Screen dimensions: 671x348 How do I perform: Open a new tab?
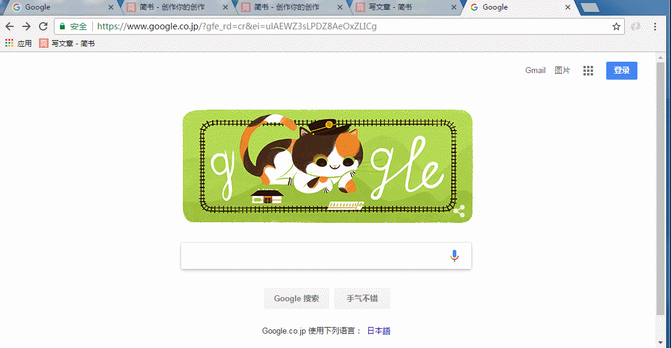[x=590, y=7]
